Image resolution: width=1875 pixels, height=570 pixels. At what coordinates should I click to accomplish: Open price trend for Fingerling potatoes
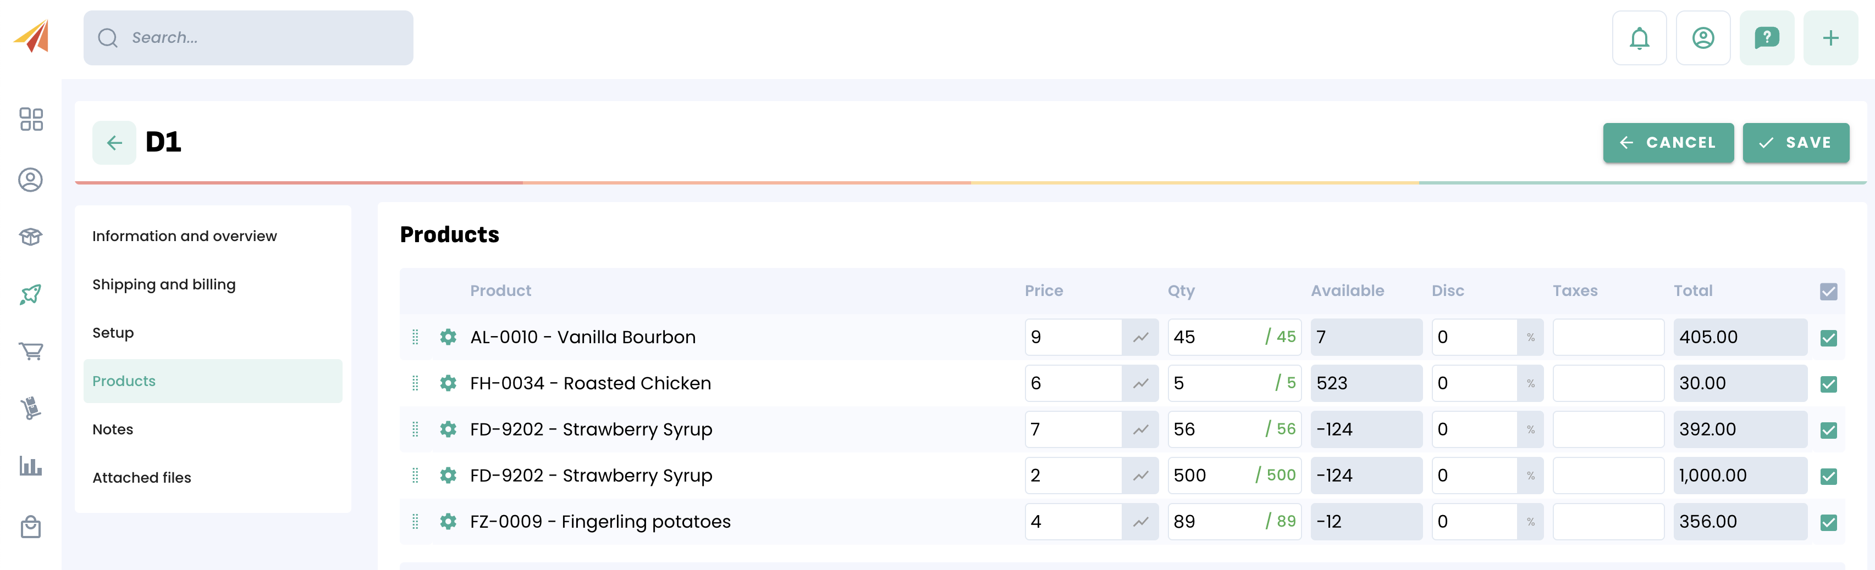click(x=1140, y=522)
